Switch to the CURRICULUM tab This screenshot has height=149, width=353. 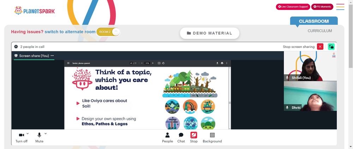[320, 31]
